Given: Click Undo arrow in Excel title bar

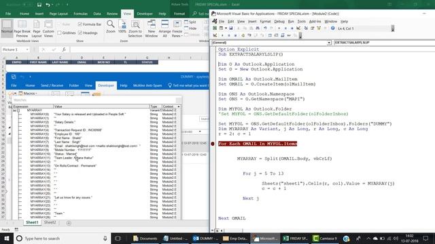Looking at the screenshot, I should (48, 5).
